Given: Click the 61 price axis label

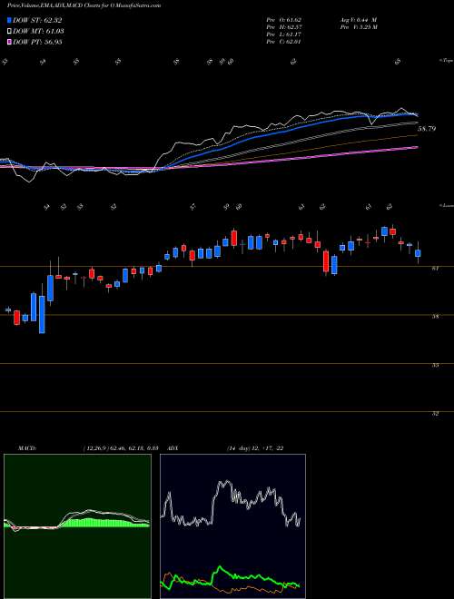Looking at the screenshot, I should coord(435,269).
